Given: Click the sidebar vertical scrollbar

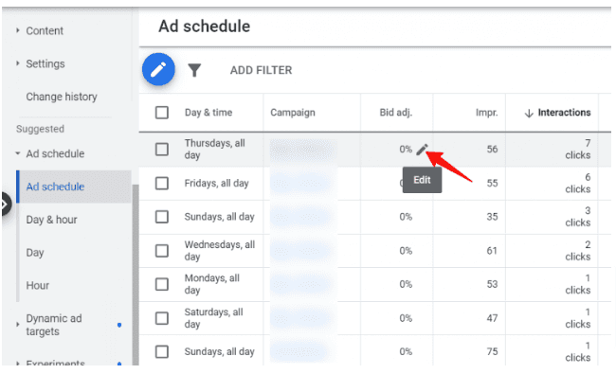Looking at the screenshot, I should [136, 275].
